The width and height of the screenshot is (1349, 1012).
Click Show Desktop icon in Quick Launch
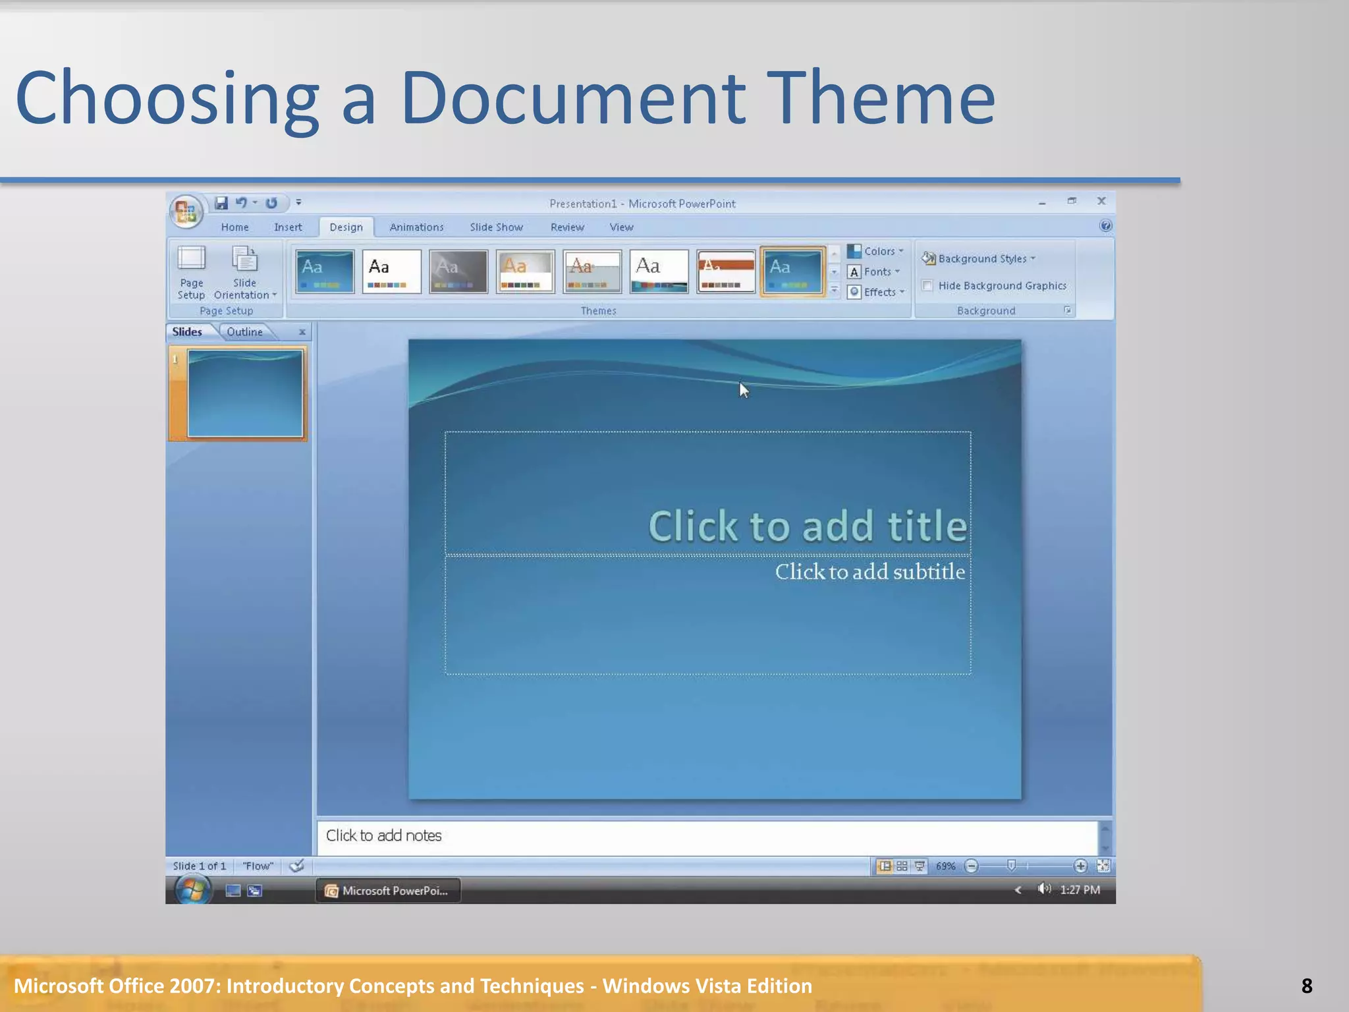[x=233, y=891]
